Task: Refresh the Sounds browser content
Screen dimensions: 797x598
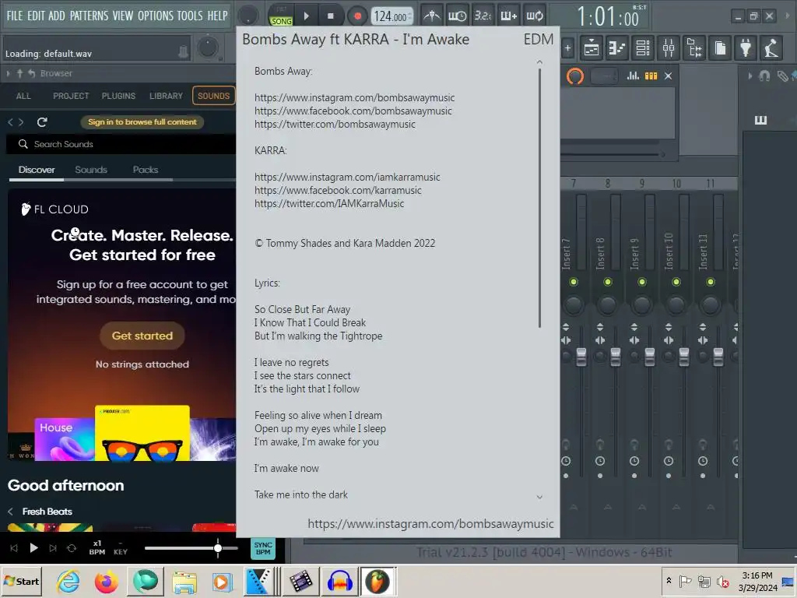Action: pyautogui.click(x=42, y=122)
